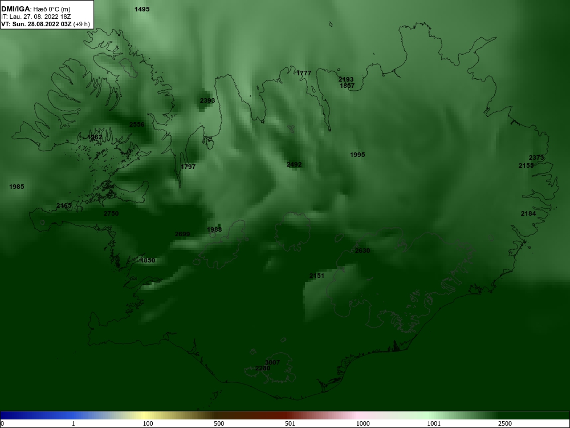
Task: Click the 2699 height value
Action: (182, 234)
